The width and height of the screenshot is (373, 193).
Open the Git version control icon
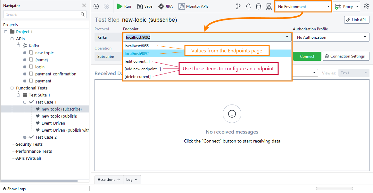(x=238, y=6)
